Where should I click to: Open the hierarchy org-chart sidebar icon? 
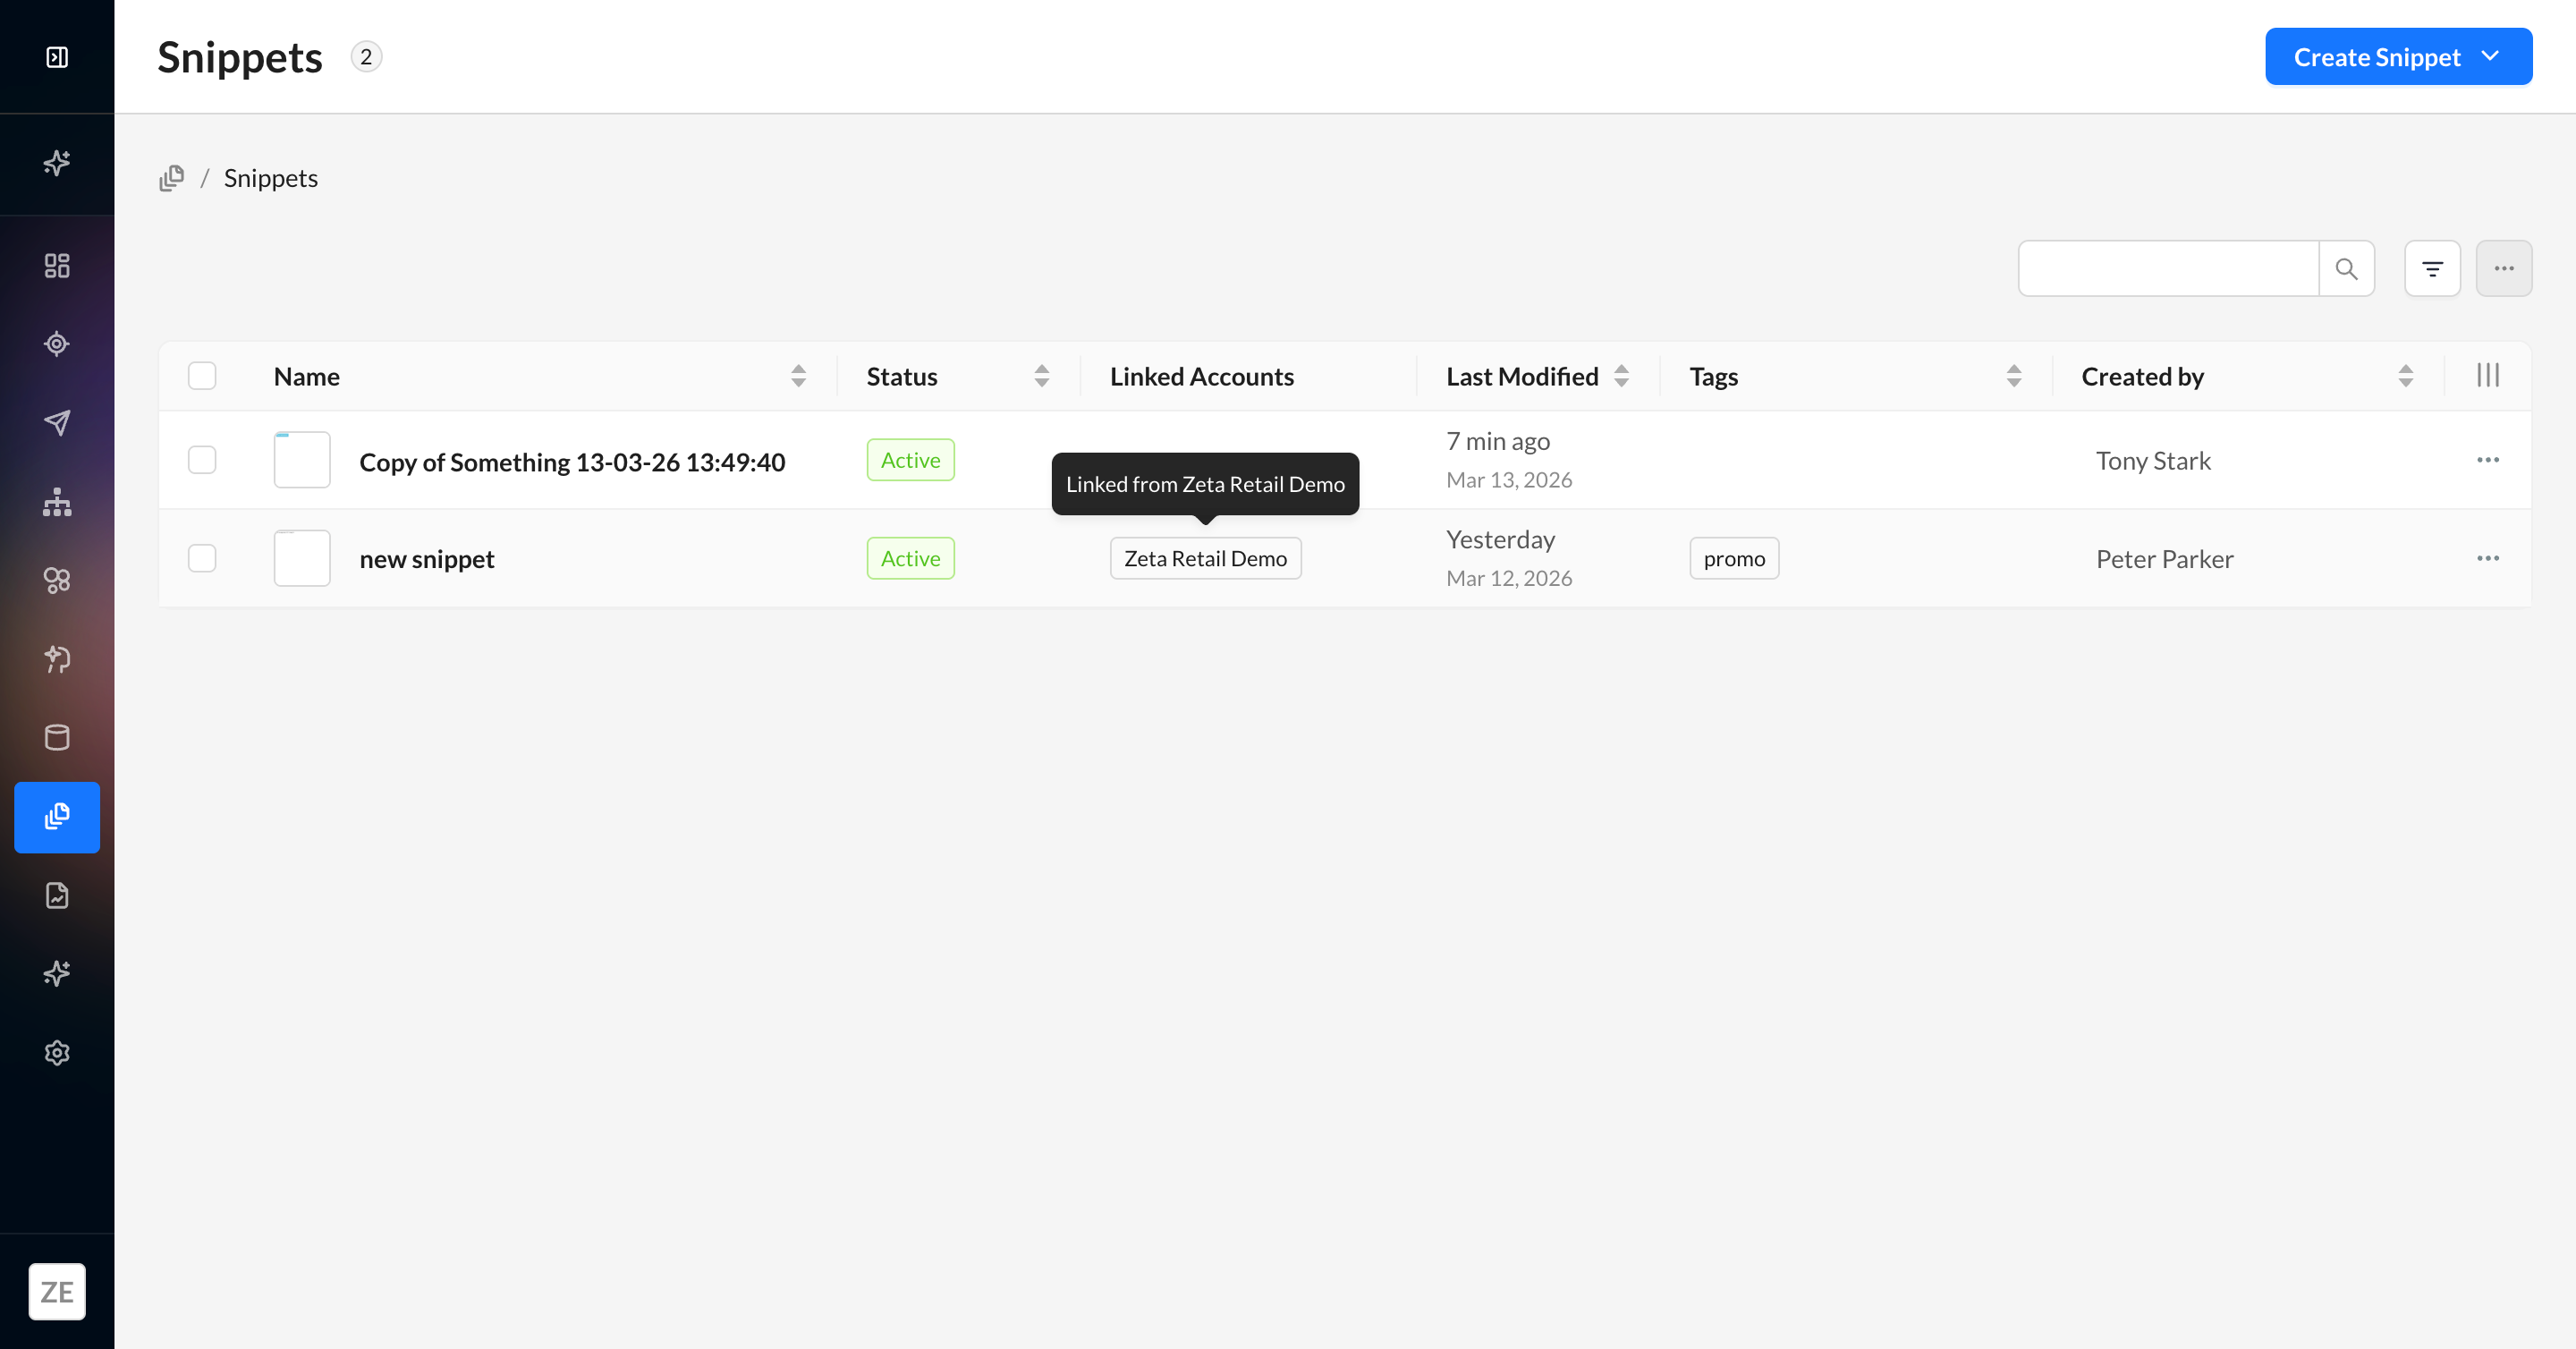coord(57,502)
